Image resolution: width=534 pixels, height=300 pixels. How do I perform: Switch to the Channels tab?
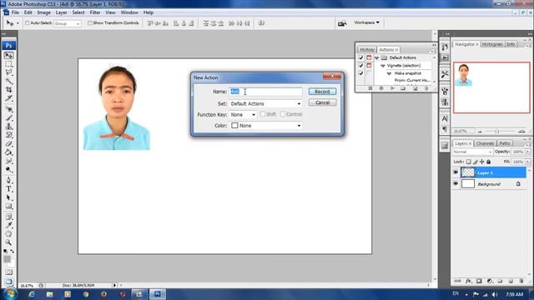point(486,143)
